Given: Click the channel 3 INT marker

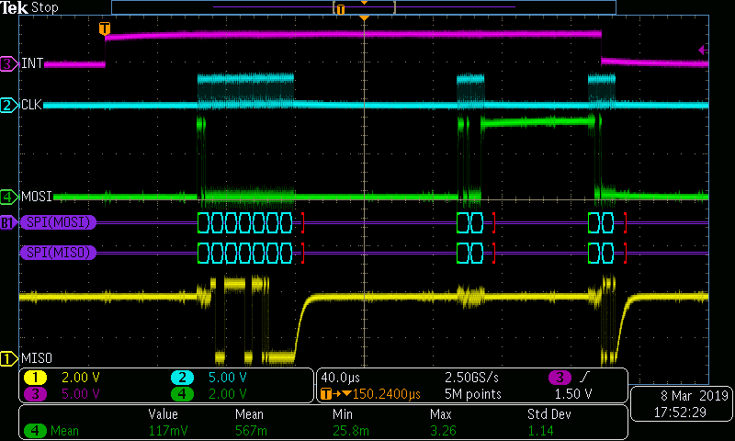Looking at the screenshot, I should pos(9,63).
